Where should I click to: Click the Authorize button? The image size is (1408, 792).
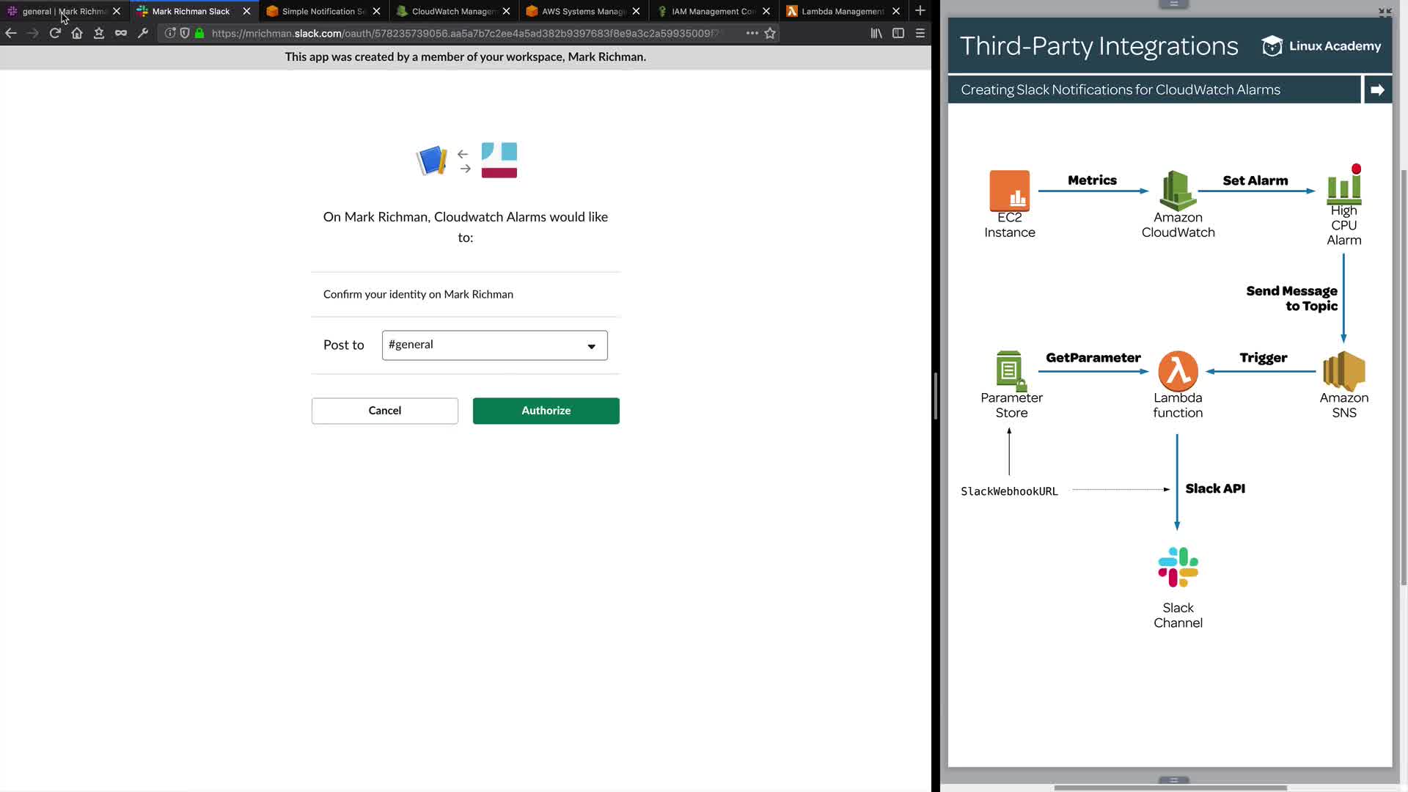[546, 411]
